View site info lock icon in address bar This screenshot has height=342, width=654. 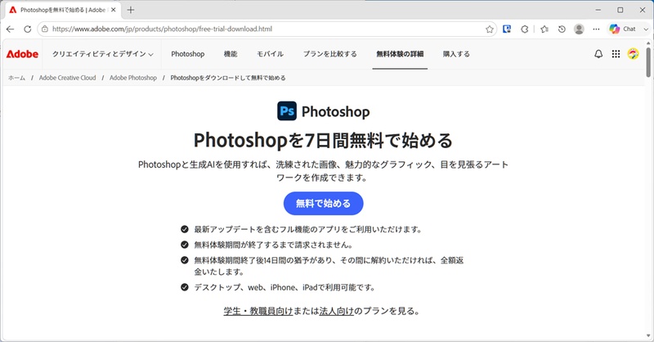pyautogui.click(x=45, y=29)
